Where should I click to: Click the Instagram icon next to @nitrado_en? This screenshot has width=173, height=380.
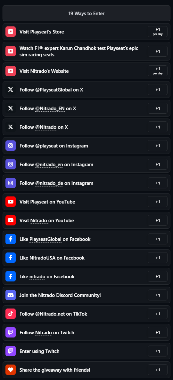pos(11,164)
